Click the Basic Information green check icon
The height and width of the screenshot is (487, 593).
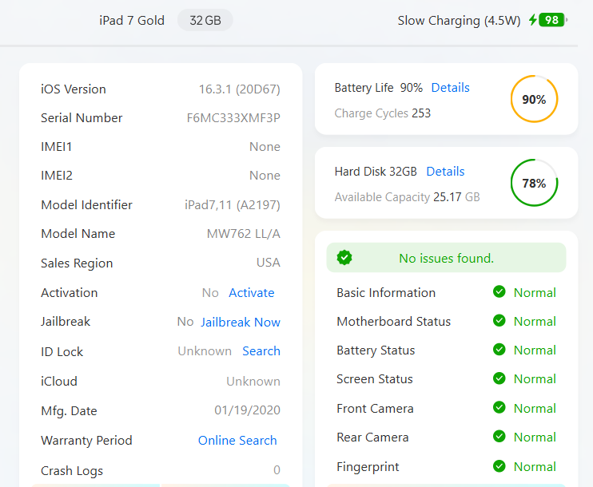pos(499,291)
